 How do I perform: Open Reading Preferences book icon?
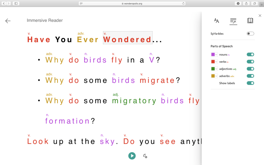coord(250,21)
